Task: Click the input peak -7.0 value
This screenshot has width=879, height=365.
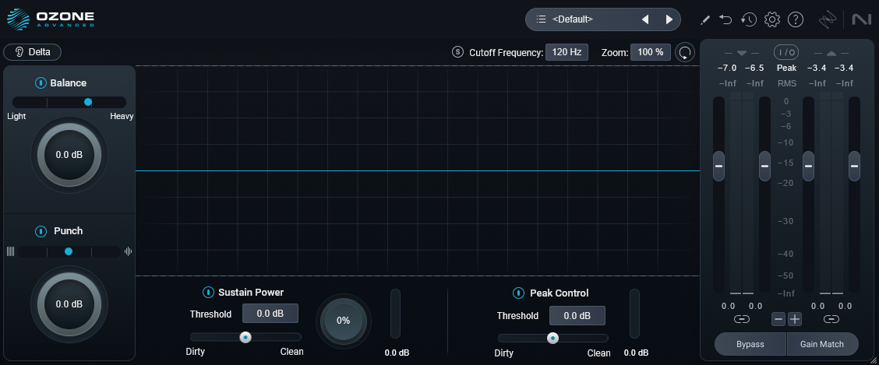Action: (726, 68)
